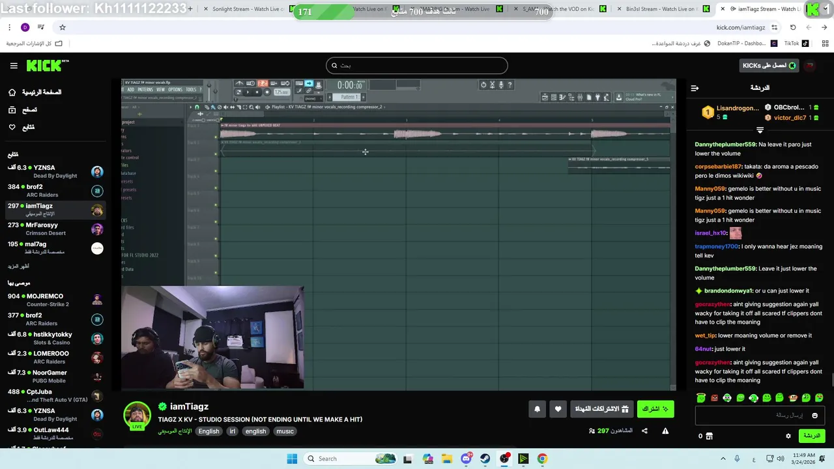Open DokanTIP Dashboard bookmark
Viewport: 834px width, 469px height.
[747, 44]
